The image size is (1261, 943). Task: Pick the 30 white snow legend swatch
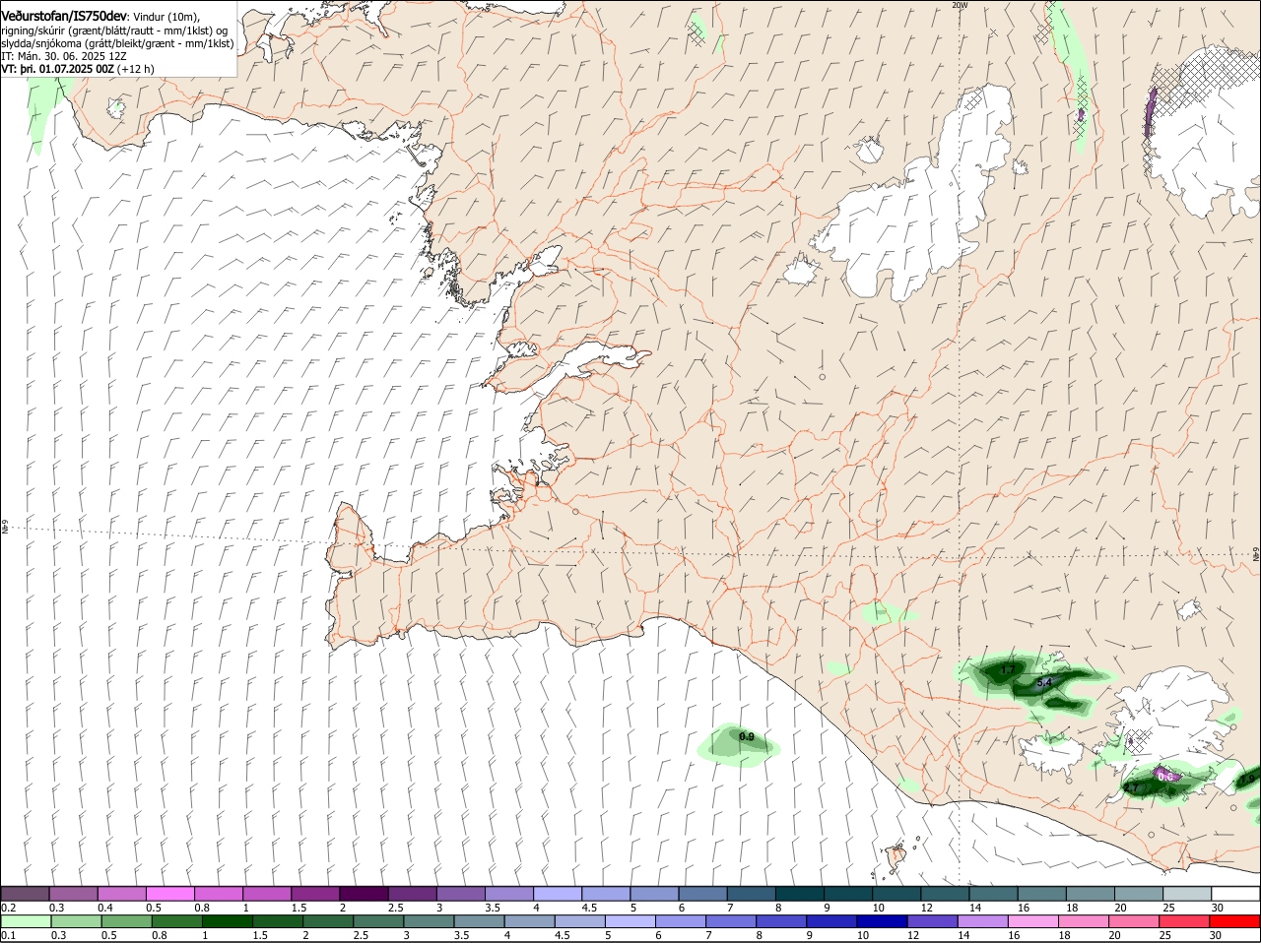tap(1235, 894)
